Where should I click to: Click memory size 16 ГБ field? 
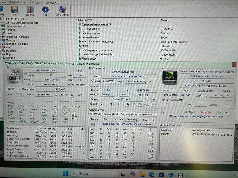pos(107,90)
